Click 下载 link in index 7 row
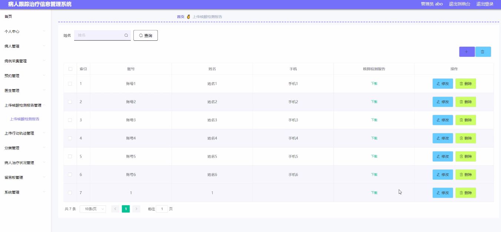This screenshot has height=232, width=501. click(x=374, y=193)
